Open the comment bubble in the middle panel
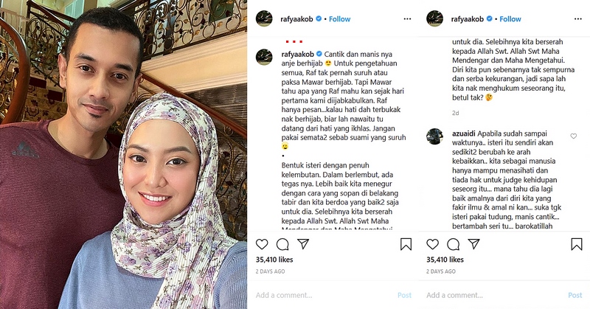 pos(282,244)
